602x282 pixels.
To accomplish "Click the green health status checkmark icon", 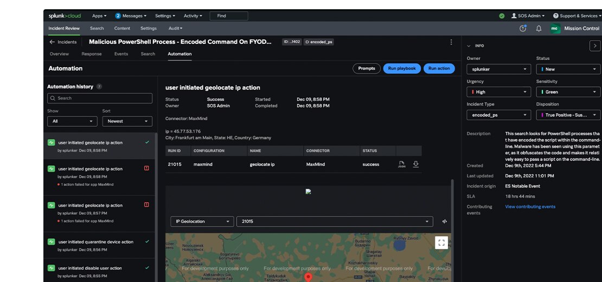I will click(502, 16).
